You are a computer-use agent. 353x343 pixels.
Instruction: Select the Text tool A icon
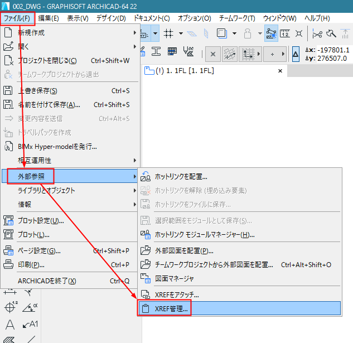9,325
